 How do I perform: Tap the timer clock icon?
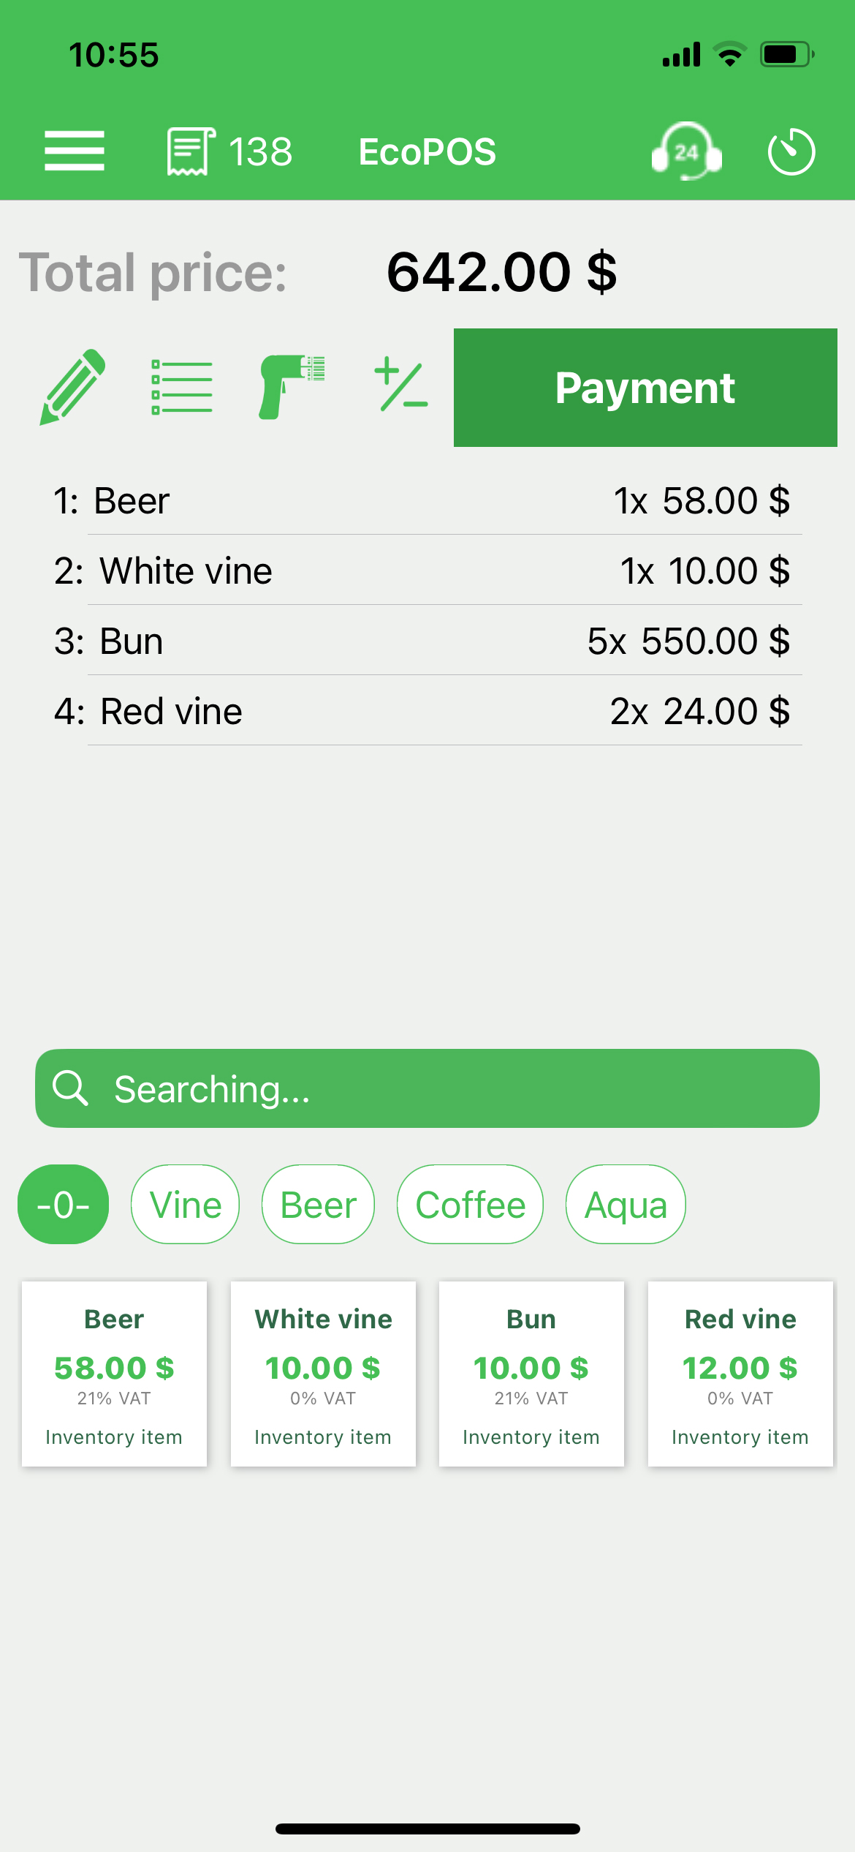tap(791, 151)
